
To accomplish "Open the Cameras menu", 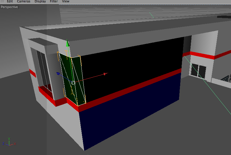I will (x=24, y=1).
